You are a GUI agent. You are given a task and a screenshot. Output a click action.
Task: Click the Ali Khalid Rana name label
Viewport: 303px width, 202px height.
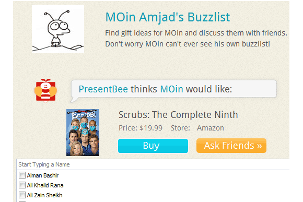coord(45,185)
